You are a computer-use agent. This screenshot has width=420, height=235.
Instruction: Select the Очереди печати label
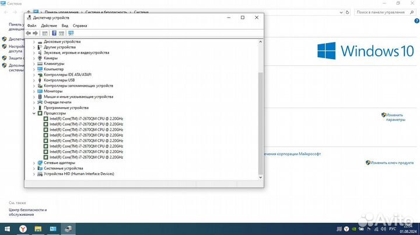coord(58,102)
